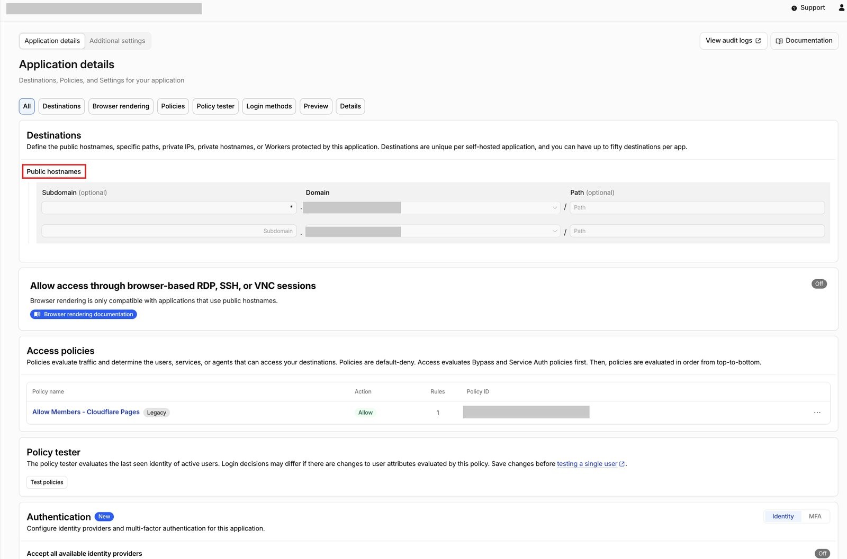
Task: Click the New badge next to Authentication
Action: 104,517
